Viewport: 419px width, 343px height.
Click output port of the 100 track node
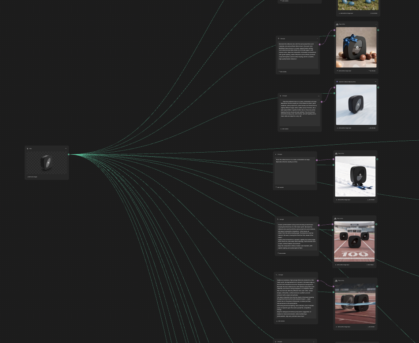(376, 224)
